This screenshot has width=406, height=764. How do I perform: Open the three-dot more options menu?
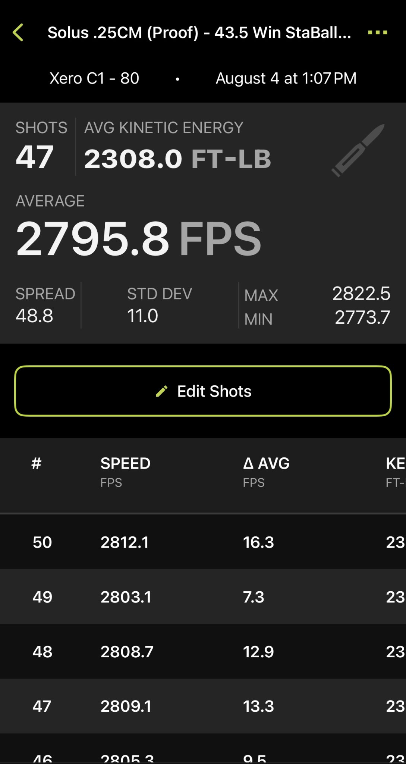(x=377, y=32)
